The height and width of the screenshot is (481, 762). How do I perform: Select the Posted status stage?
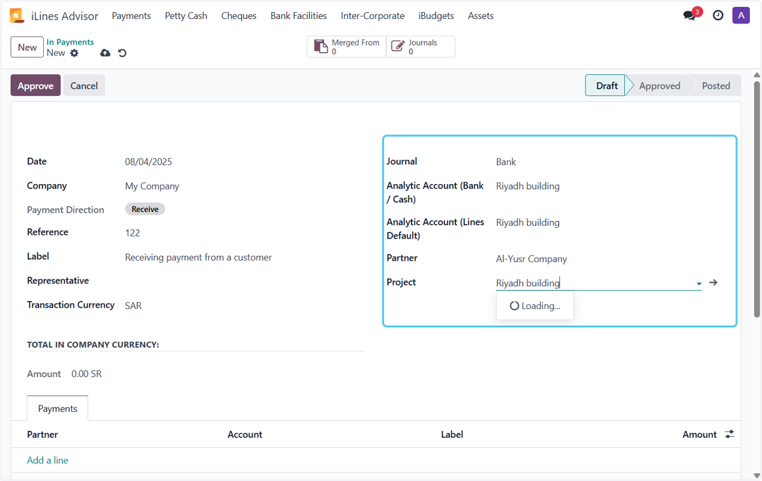(716, 86)
